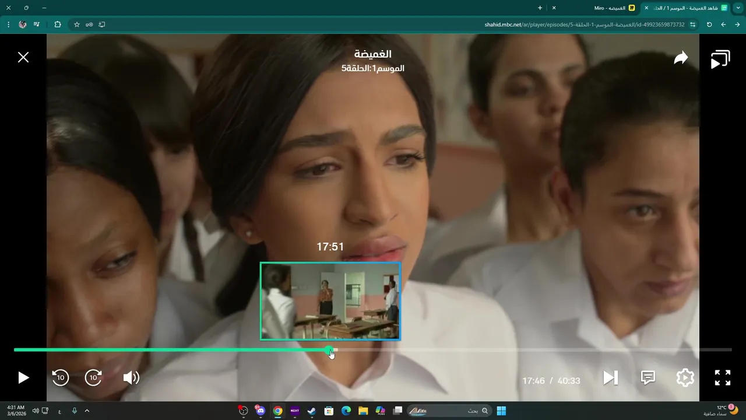Cast the video to another screen

(720, 60)
